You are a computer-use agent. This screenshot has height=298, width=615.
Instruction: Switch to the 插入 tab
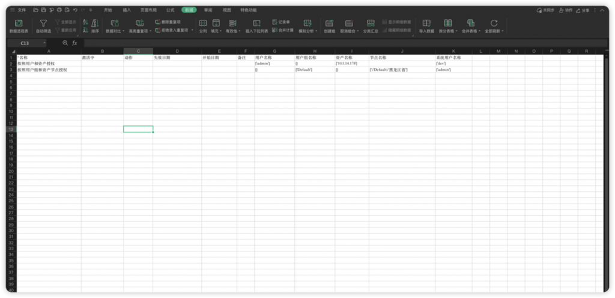(127, 10)
